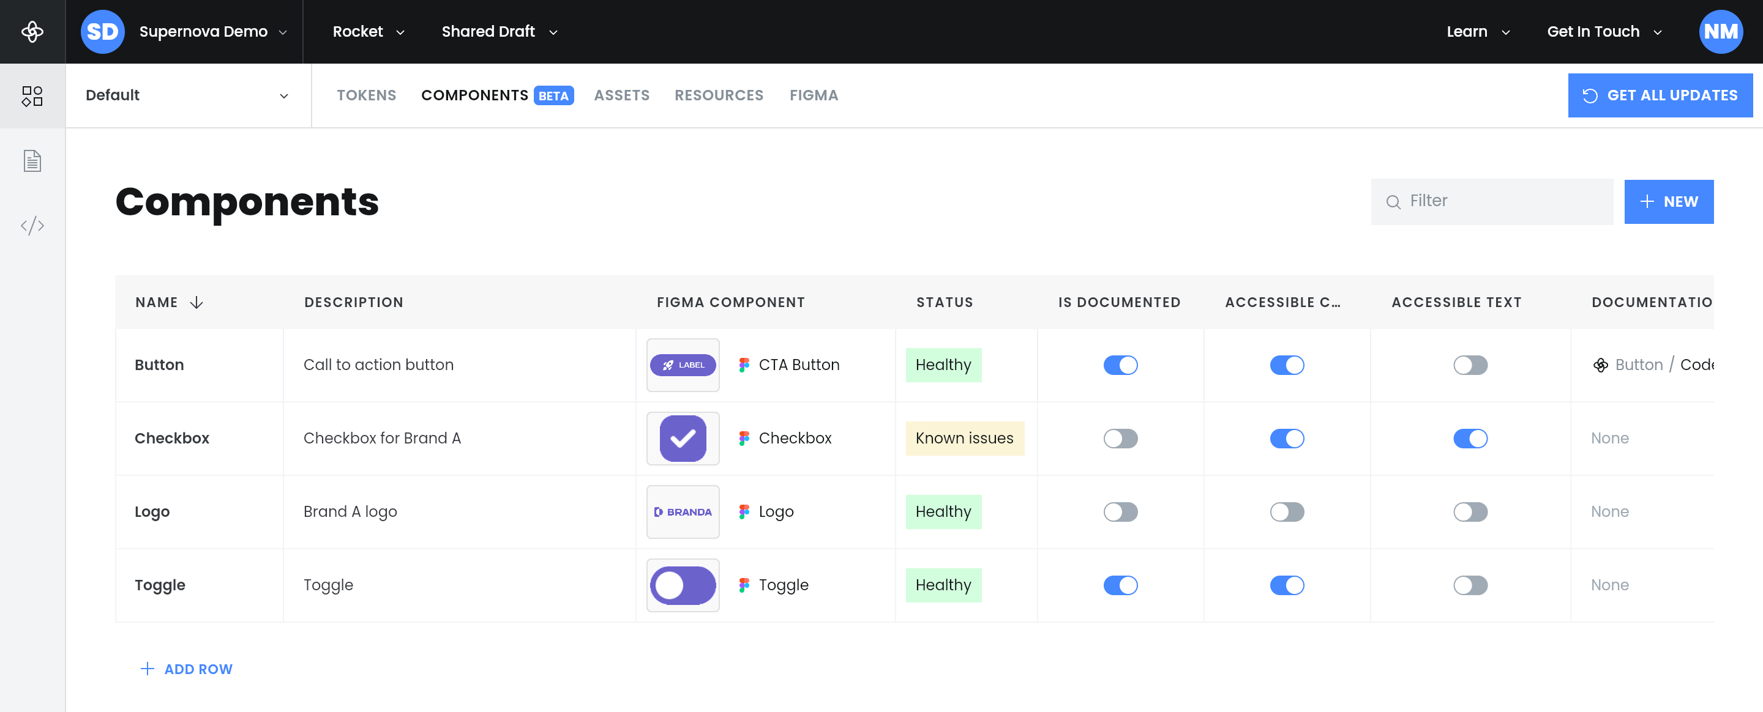This screenshot has height=712, width=1763.
Task: Click the STATUS column header
Action: coord(945,302)
